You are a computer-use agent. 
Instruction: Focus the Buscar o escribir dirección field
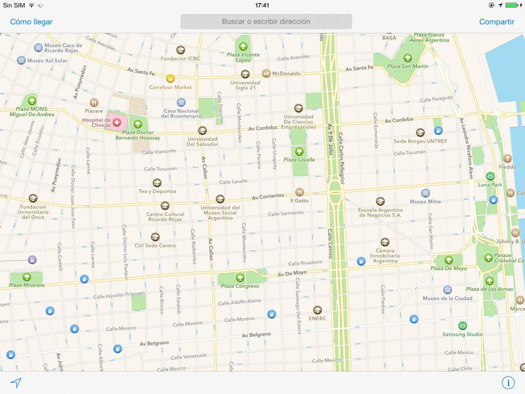(x=266, y=22)
